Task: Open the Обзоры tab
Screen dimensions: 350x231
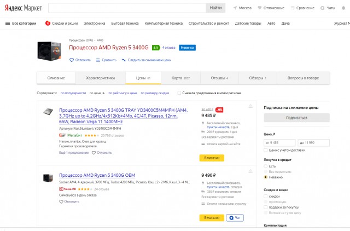Action: (258, 78)
